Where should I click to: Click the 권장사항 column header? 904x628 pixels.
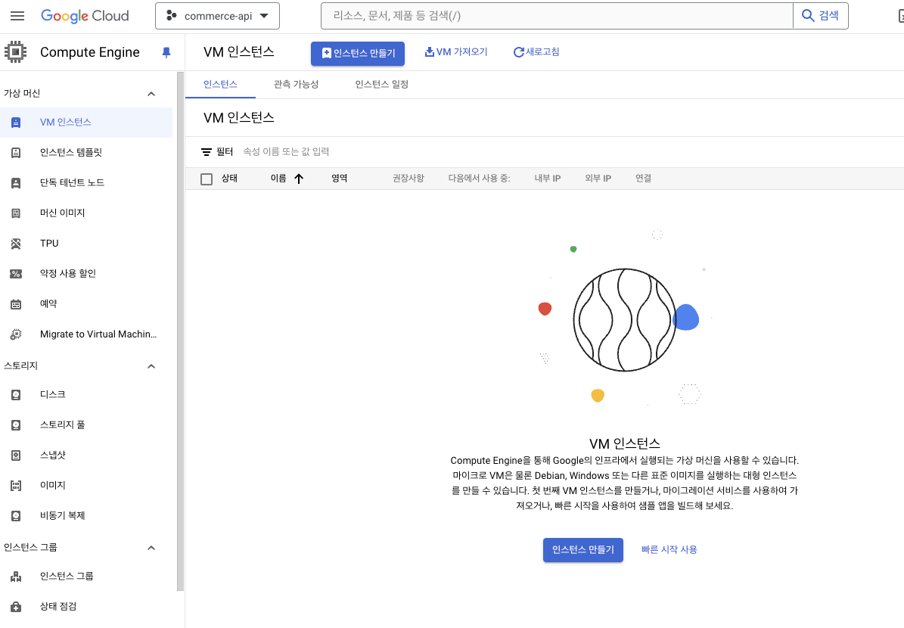pos(409,179)
